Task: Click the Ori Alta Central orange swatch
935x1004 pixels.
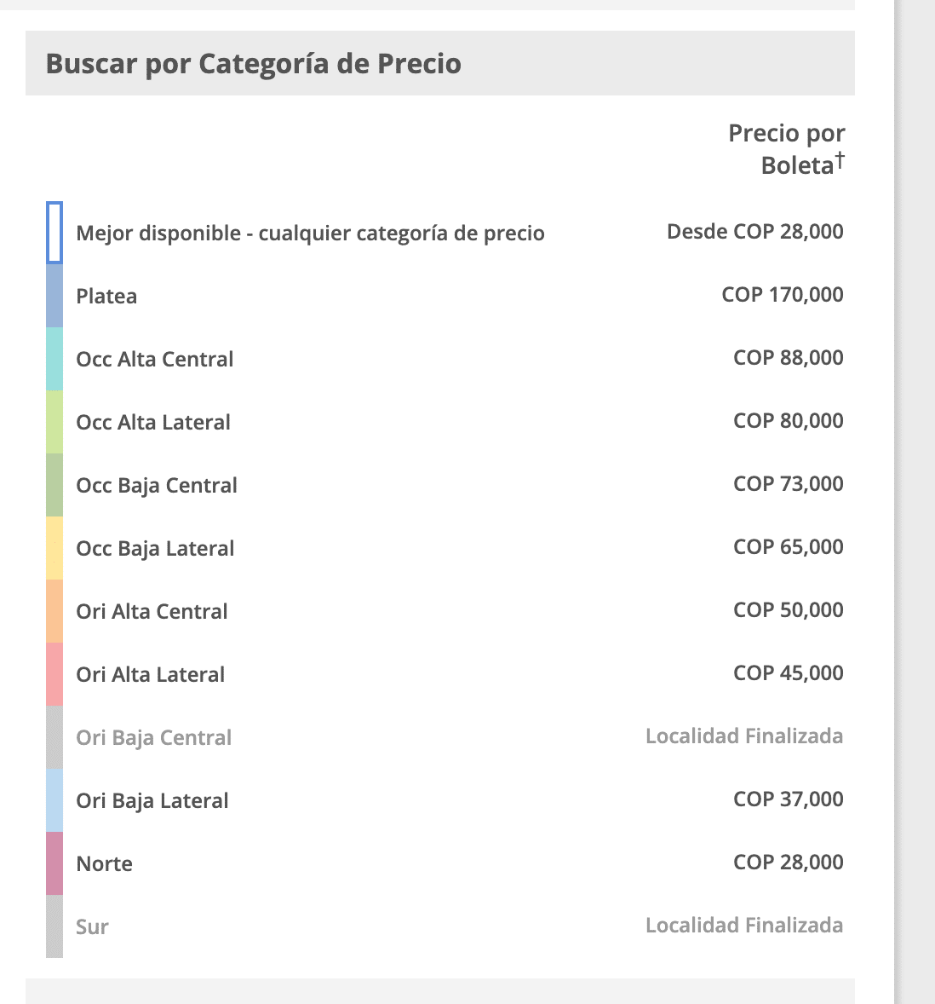Action: coord(54,611)
